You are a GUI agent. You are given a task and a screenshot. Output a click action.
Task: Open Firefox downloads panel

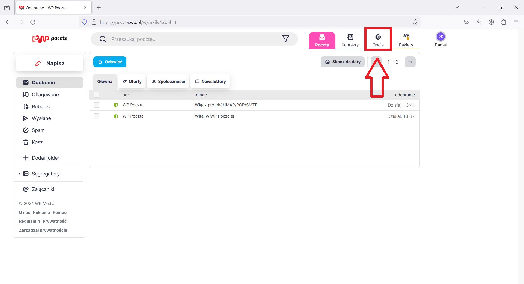(479, 22)
